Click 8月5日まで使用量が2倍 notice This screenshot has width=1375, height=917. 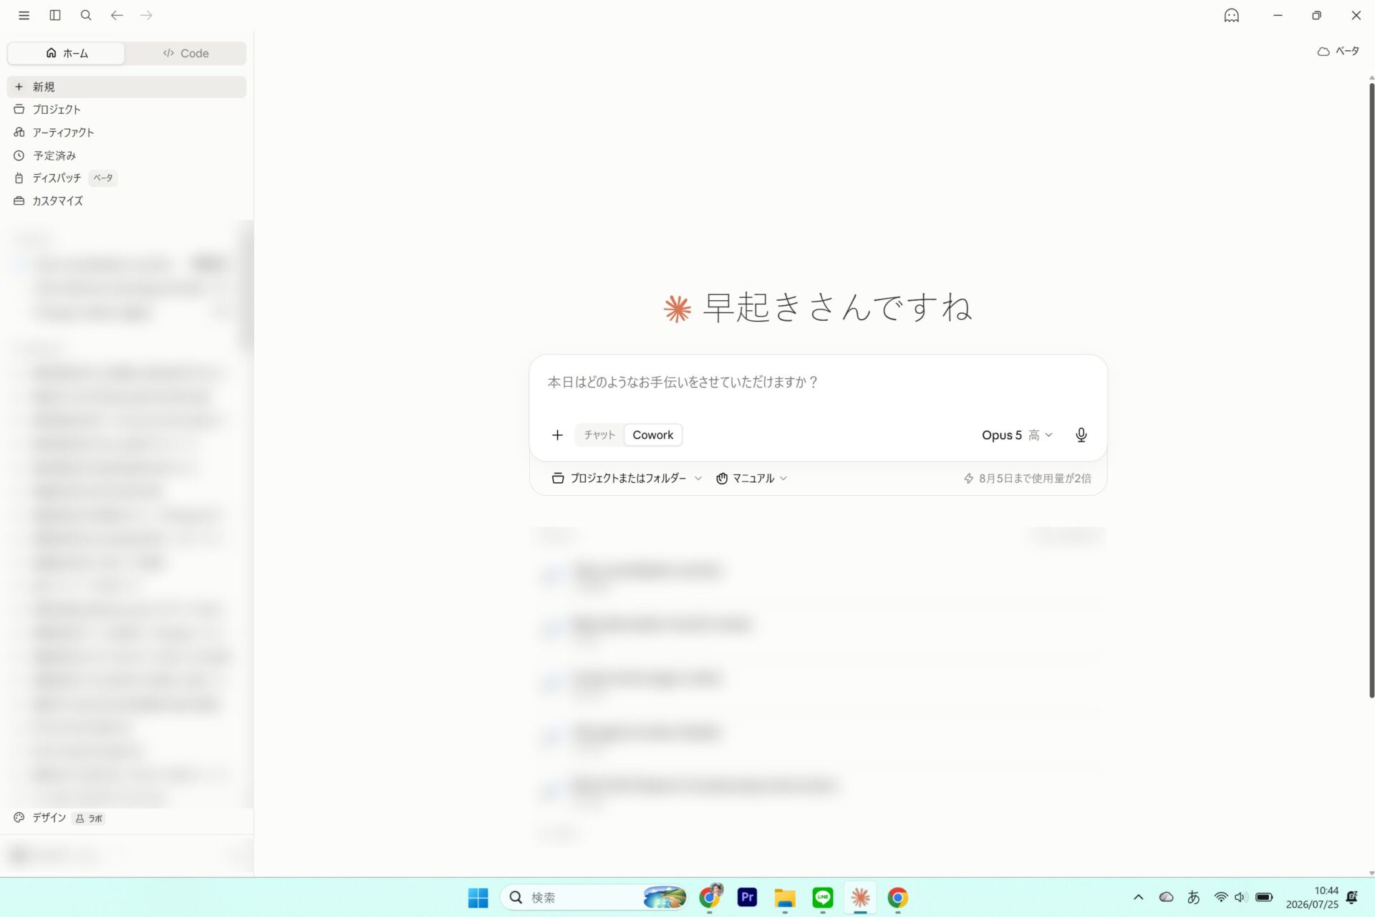[x=1028, y=478]
